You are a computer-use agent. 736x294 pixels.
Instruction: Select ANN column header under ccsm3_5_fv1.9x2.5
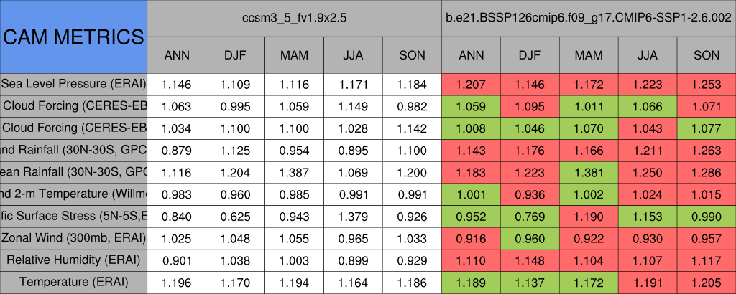[x=177, y=55]
